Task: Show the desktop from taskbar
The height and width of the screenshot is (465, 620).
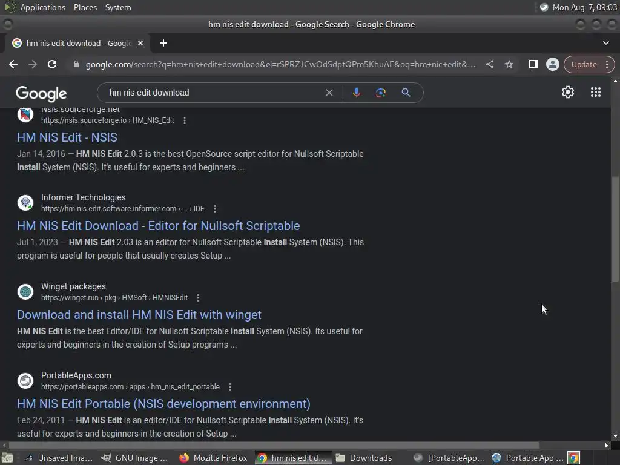Action: [7, 458]
